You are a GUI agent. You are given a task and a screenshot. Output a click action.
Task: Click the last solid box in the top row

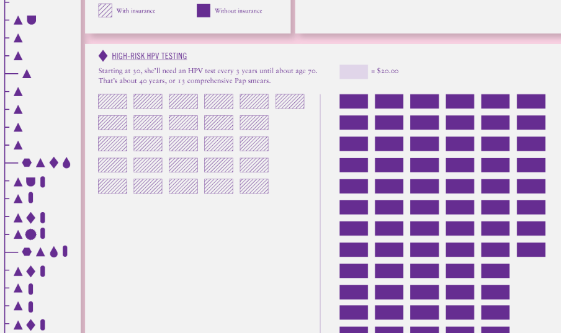tap(531, 102)
